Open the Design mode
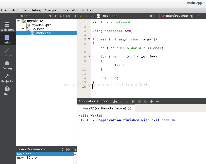Viewport: 206px width, 164px height. click(7, 52)
